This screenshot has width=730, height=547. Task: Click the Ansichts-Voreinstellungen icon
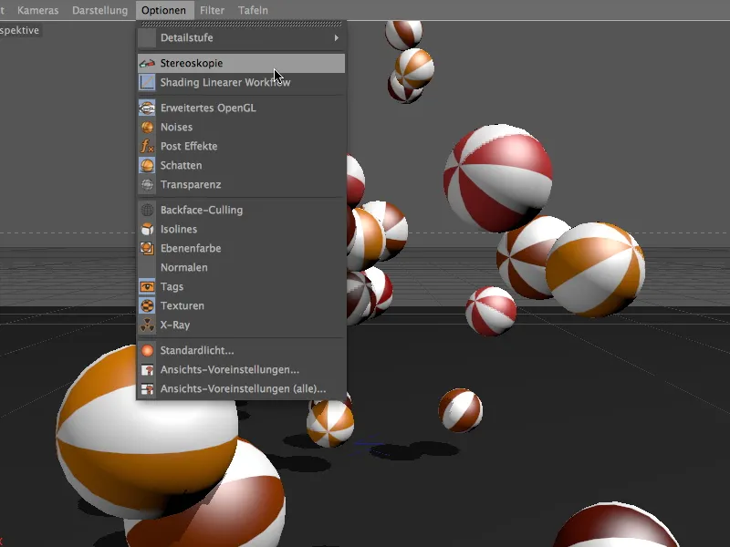click(x=147, y=370)
